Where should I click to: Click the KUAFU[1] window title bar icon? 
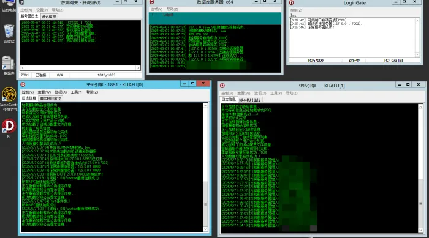point(222,86)
